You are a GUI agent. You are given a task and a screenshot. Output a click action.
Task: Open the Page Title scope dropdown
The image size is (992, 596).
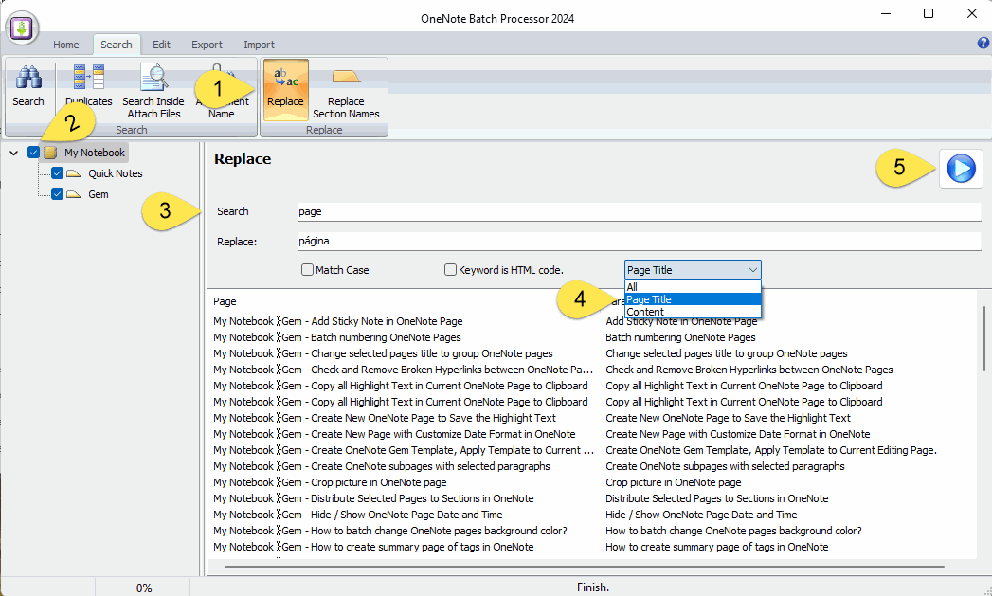(693, 270)
